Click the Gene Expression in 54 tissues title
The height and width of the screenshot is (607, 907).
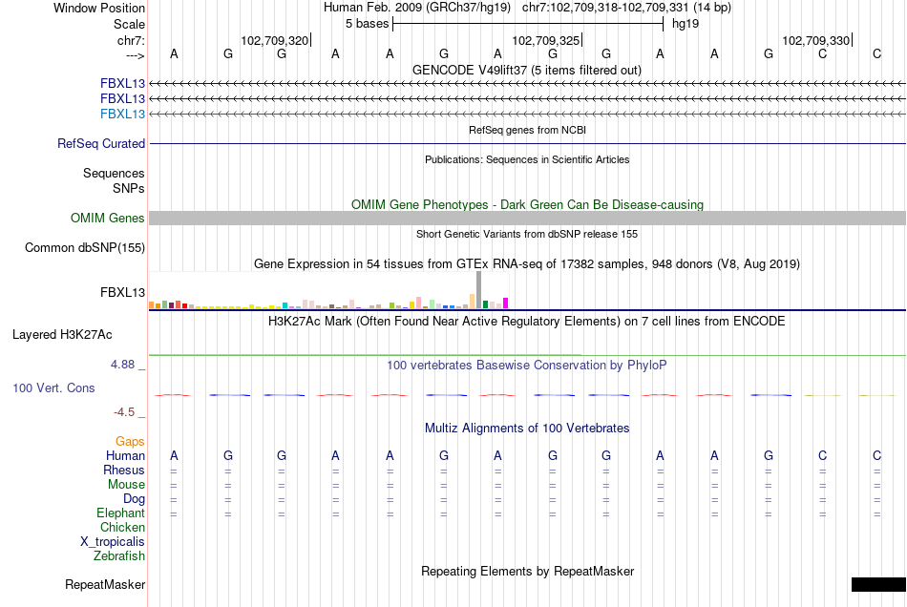(x=527, y=263)
